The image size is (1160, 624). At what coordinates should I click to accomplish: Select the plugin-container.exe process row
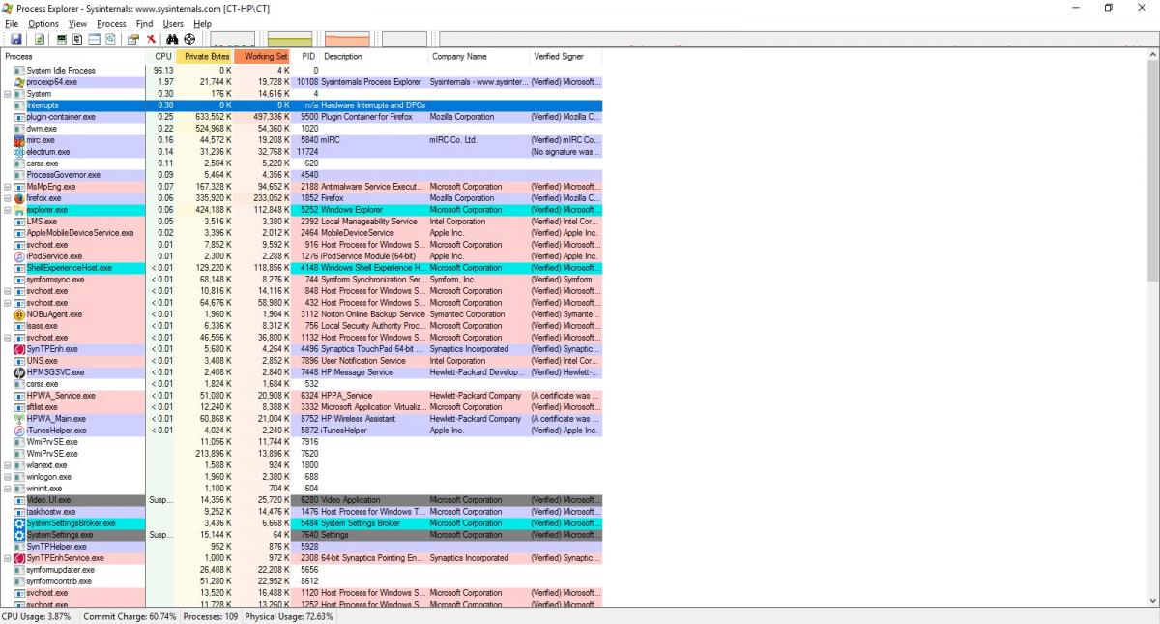(x=301, y=117)
